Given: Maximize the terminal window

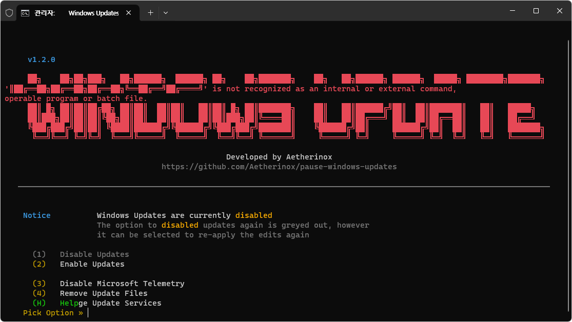Looking at the screenshot, I should (x=536, y=11).
